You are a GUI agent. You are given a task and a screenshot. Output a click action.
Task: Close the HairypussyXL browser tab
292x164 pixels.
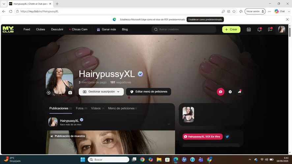coord(50,4)
